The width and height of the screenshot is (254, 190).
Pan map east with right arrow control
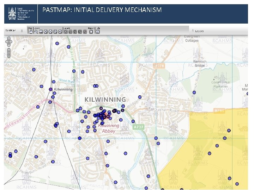click(11, 42)
